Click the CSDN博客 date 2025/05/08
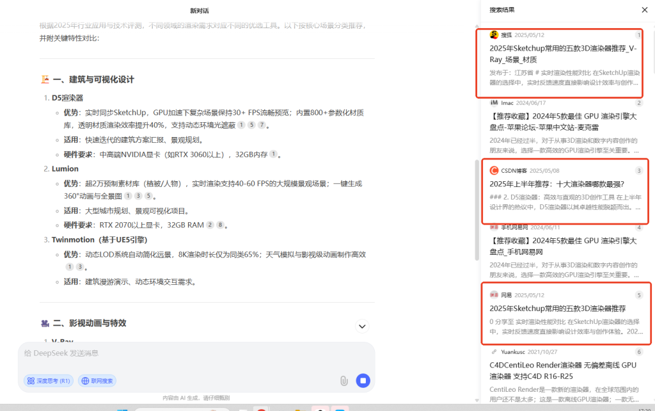Screen dimensions: 655x411 [x=544, y=170]
